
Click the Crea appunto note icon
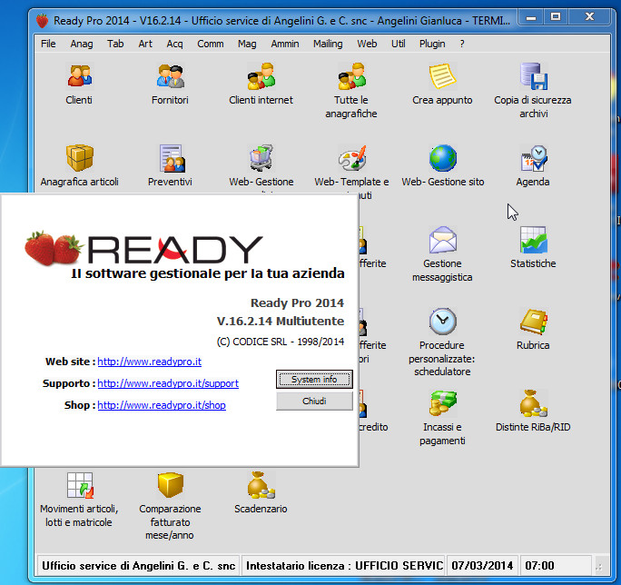(x=442, y=76)
